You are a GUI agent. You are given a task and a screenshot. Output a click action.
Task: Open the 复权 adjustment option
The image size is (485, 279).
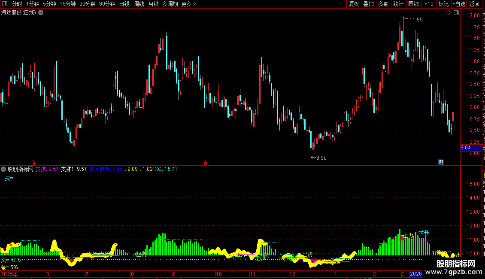354,4
